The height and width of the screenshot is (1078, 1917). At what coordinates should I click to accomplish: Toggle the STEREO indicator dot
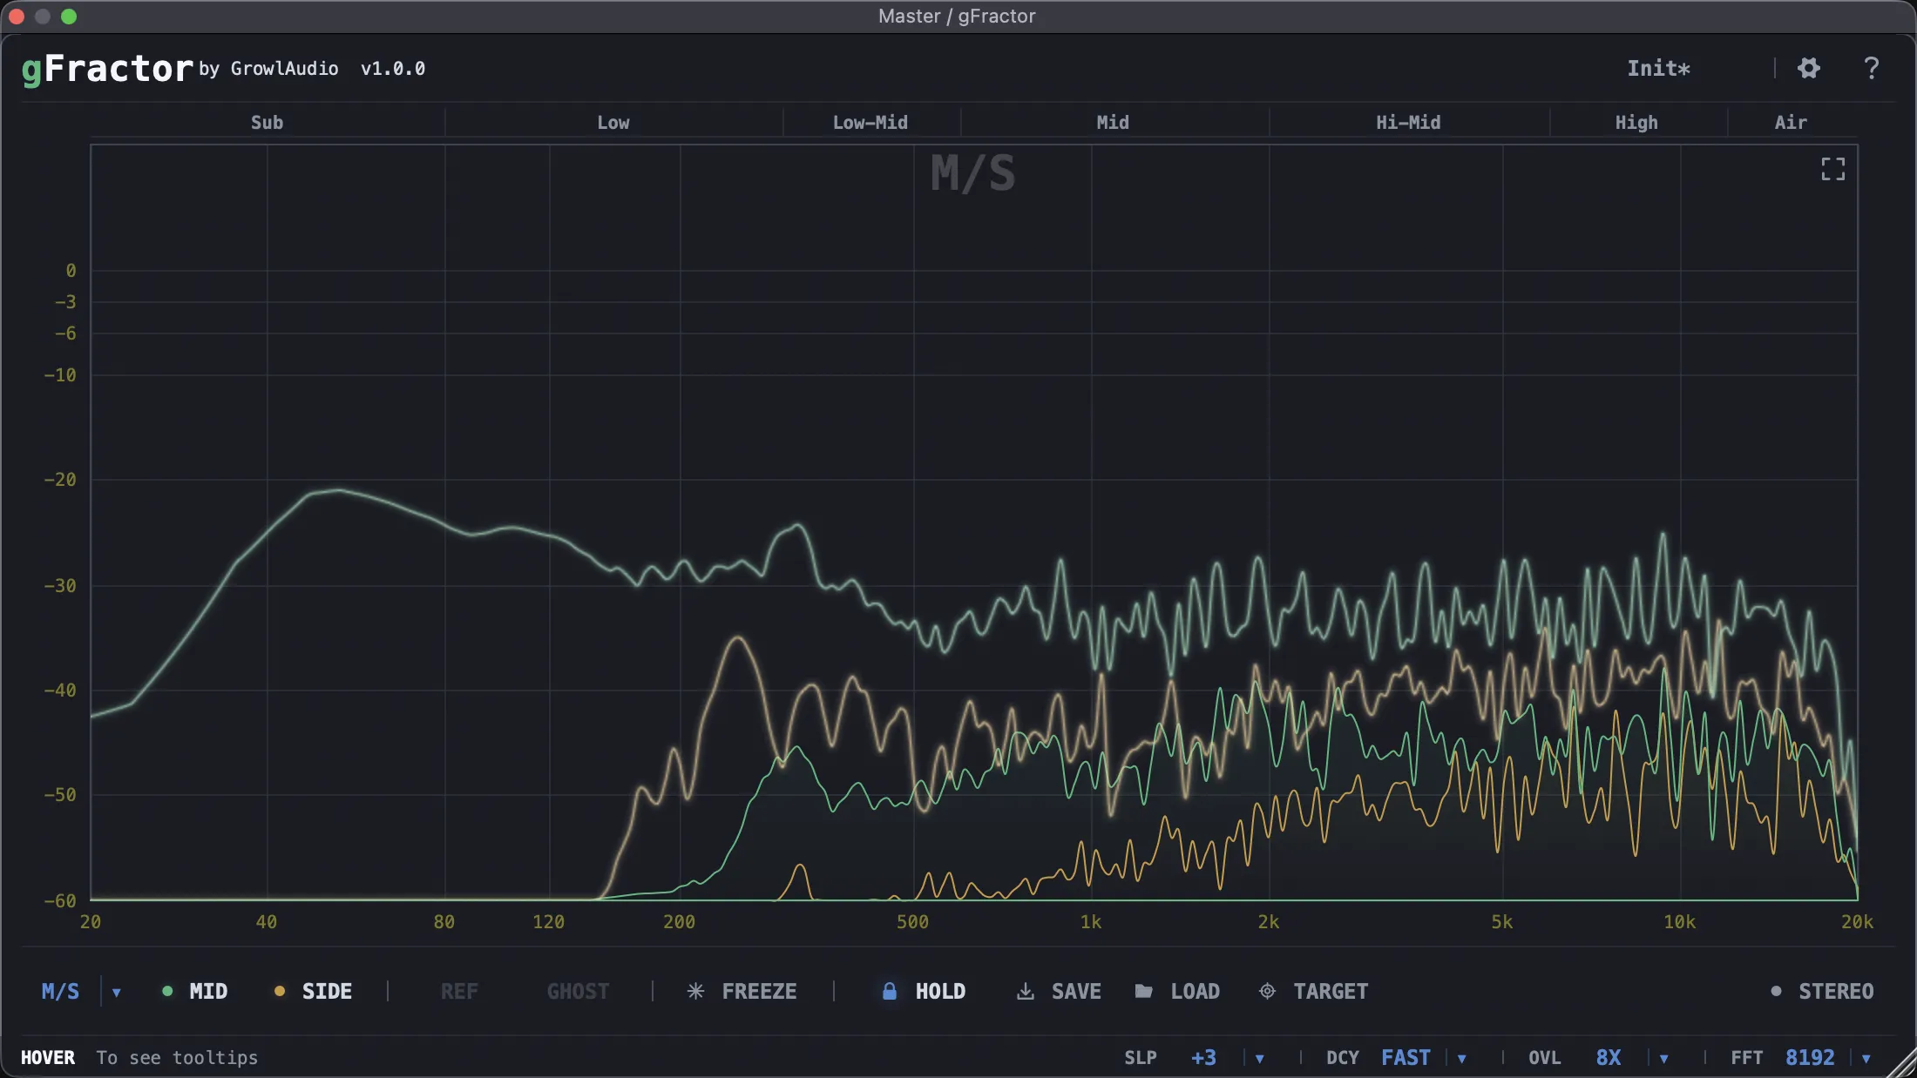tap(1775, 991)
